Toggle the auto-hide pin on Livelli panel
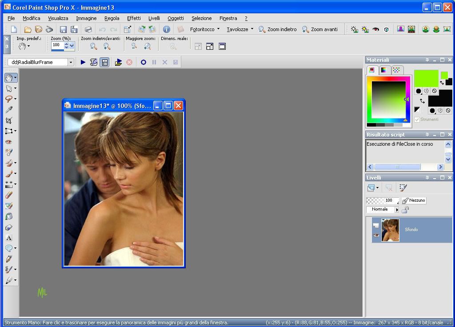Viewport: 455px width, 327px height. (427, 178)
